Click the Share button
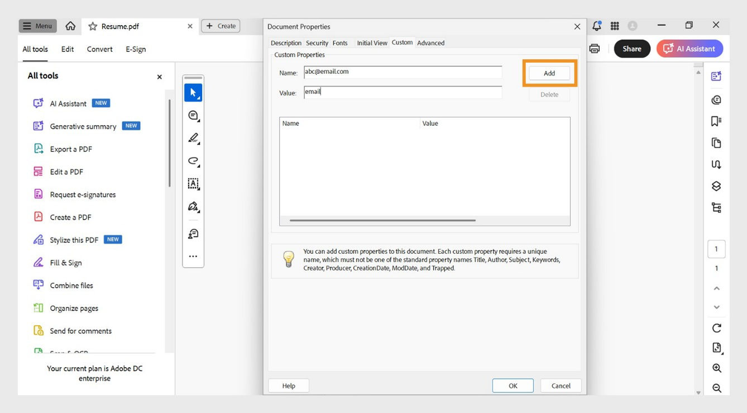747x413 pixels. (x=631, y=49)
